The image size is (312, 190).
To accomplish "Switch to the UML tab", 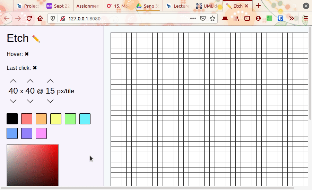I will click(208, 6).
